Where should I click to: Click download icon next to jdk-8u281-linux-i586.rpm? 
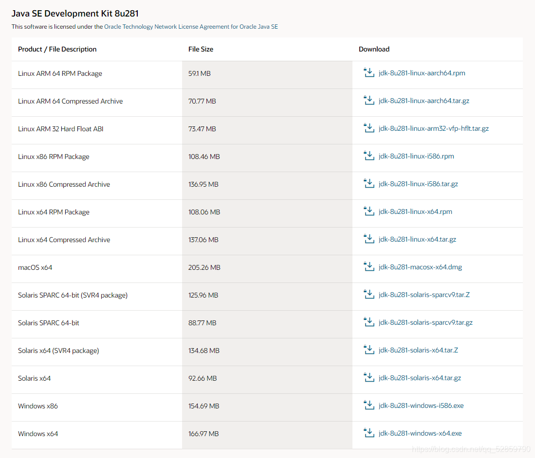coord(369,156)
